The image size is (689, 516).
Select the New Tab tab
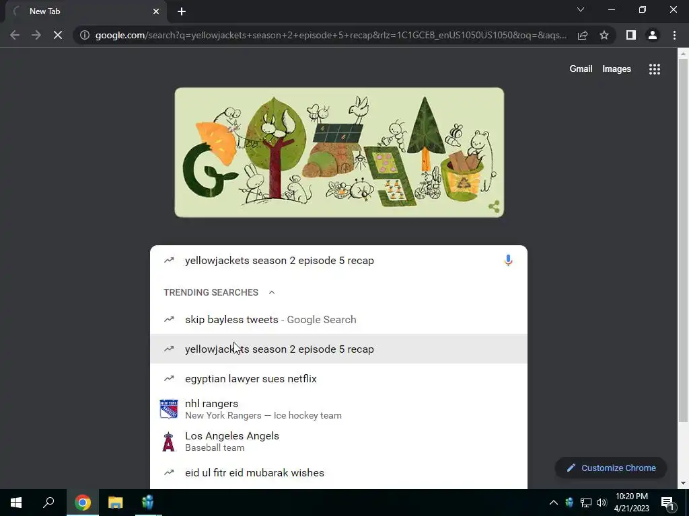(86, 11)
